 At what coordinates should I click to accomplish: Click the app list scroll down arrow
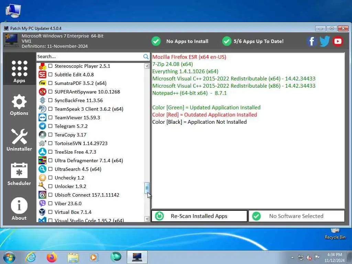click(x=147, y=219)
